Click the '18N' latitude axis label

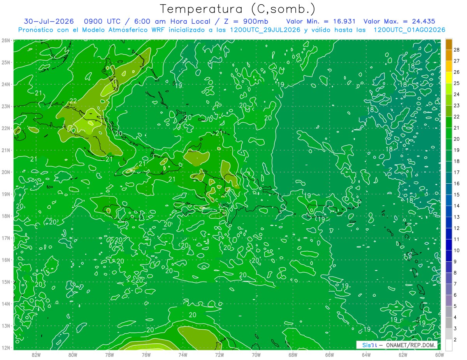click(x=6, y=216)
